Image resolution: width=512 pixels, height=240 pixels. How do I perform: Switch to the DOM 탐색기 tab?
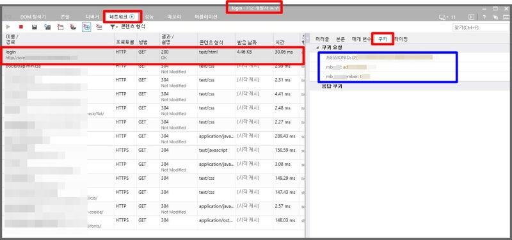[x=33, y=17]
